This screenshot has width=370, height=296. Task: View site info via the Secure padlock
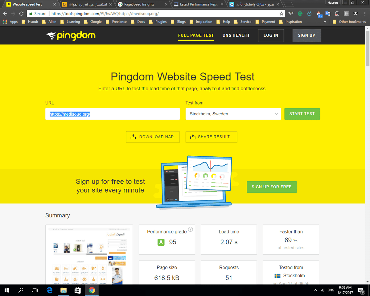38,14
